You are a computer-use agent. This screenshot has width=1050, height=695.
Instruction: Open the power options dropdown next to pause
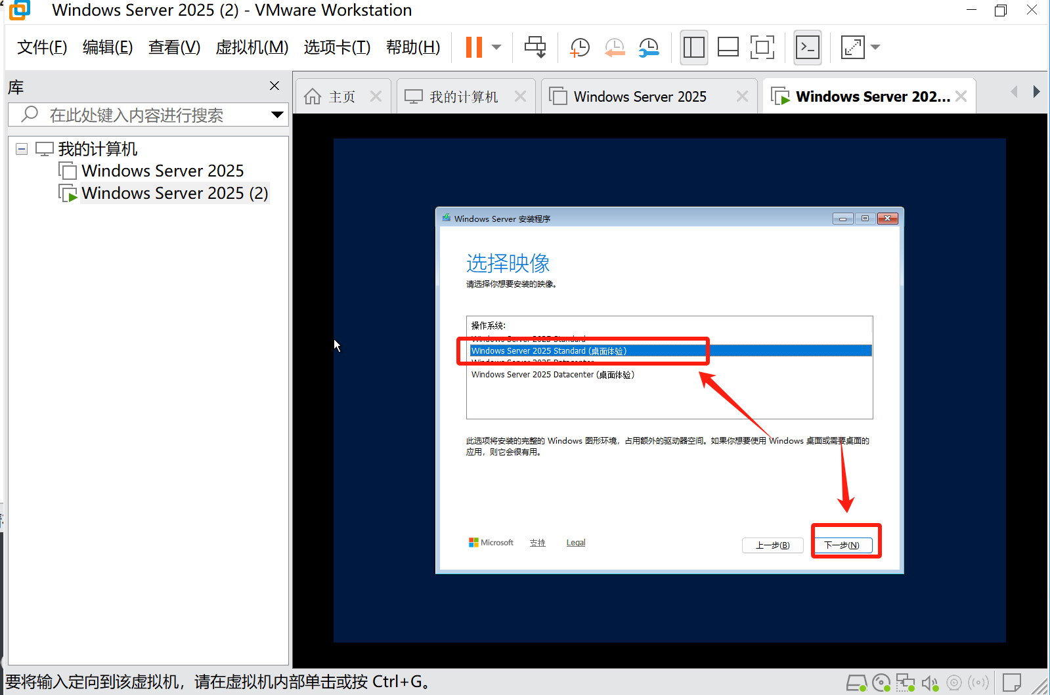pos(496,47)
